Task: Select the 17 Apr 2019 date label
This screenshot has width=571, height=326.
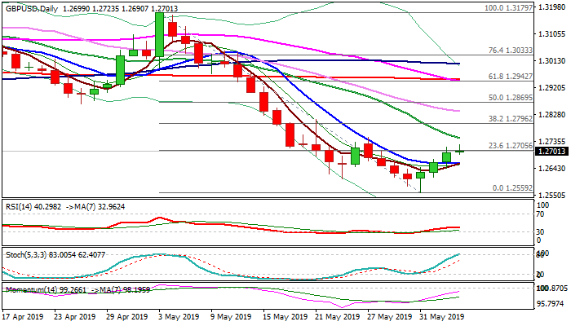Action: click(x=24, y=317)
